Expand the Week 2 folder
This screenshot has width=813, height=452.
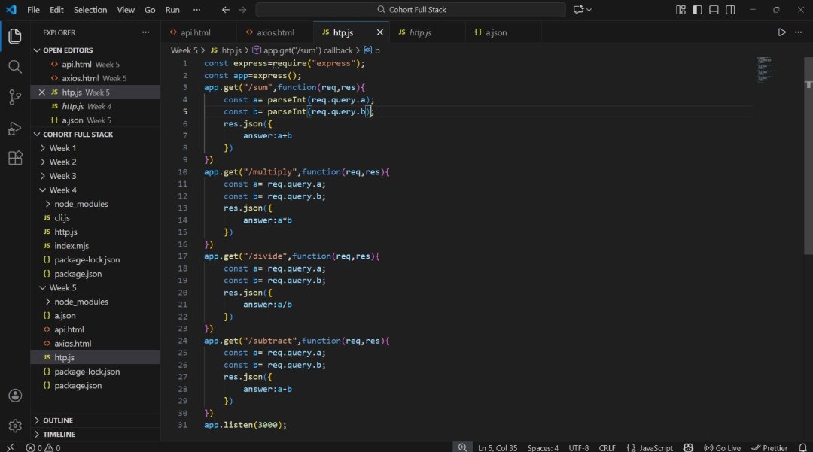(x=96, y=162)
